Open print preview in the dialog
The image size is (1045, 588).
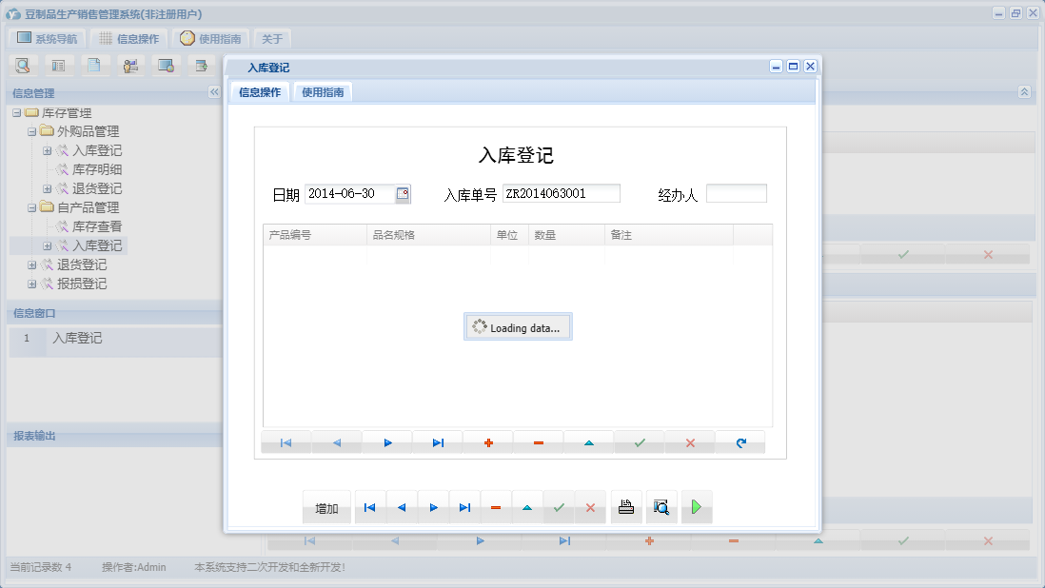click(x=661, y=507)
